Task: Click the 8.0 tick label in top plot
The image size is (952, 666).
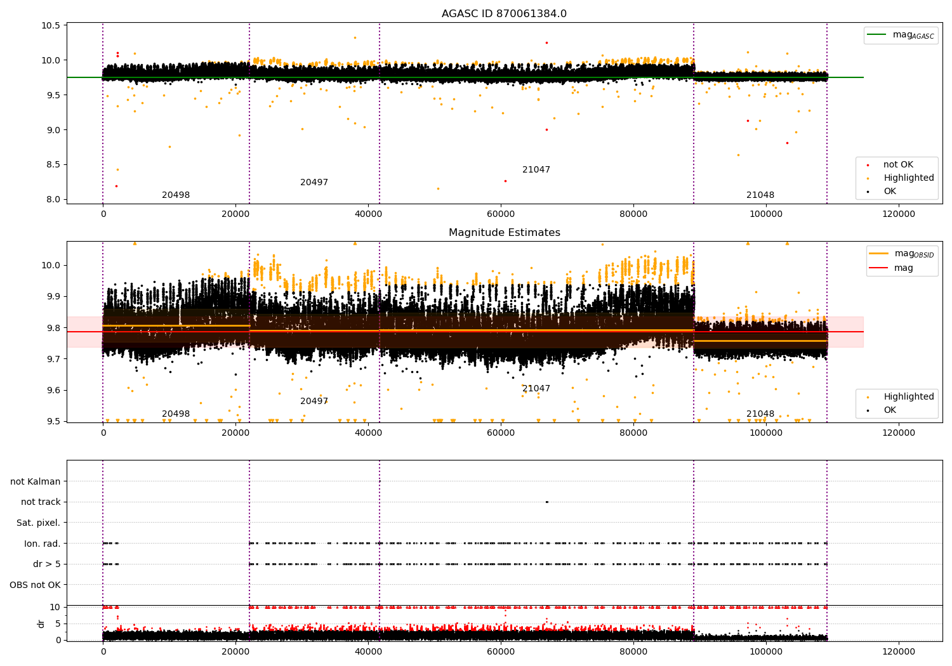Action: [53, 199]
